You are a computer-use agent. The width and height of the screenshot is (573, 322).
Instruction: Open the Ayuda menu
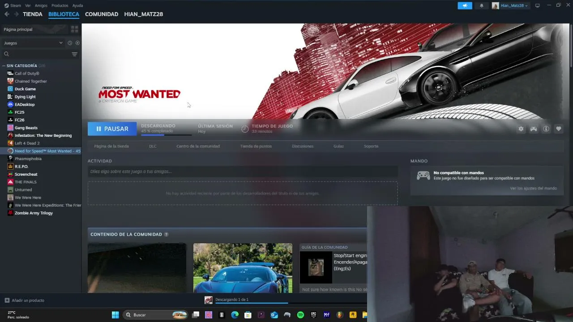[x=78, y=5]
